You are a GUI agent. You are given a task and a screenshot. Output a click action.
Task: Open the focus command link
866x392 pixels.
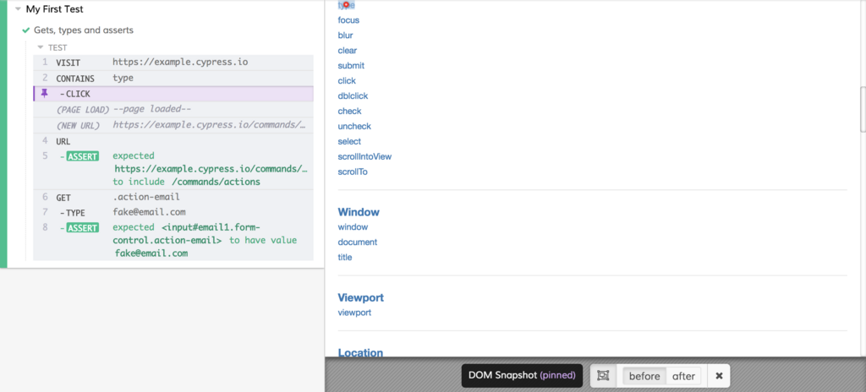348,20
